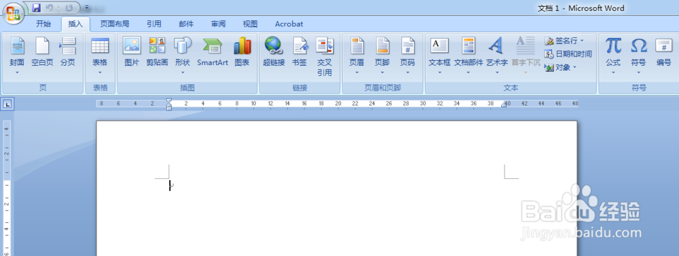
Task: Expand dropdown arrow under 封面
Action: tap(18, 72)
